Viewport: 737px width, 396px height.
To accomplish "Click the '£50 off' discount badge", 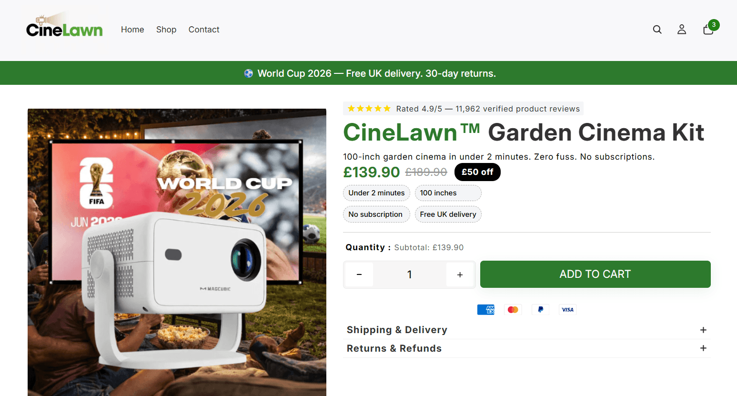I will (477, 172).
